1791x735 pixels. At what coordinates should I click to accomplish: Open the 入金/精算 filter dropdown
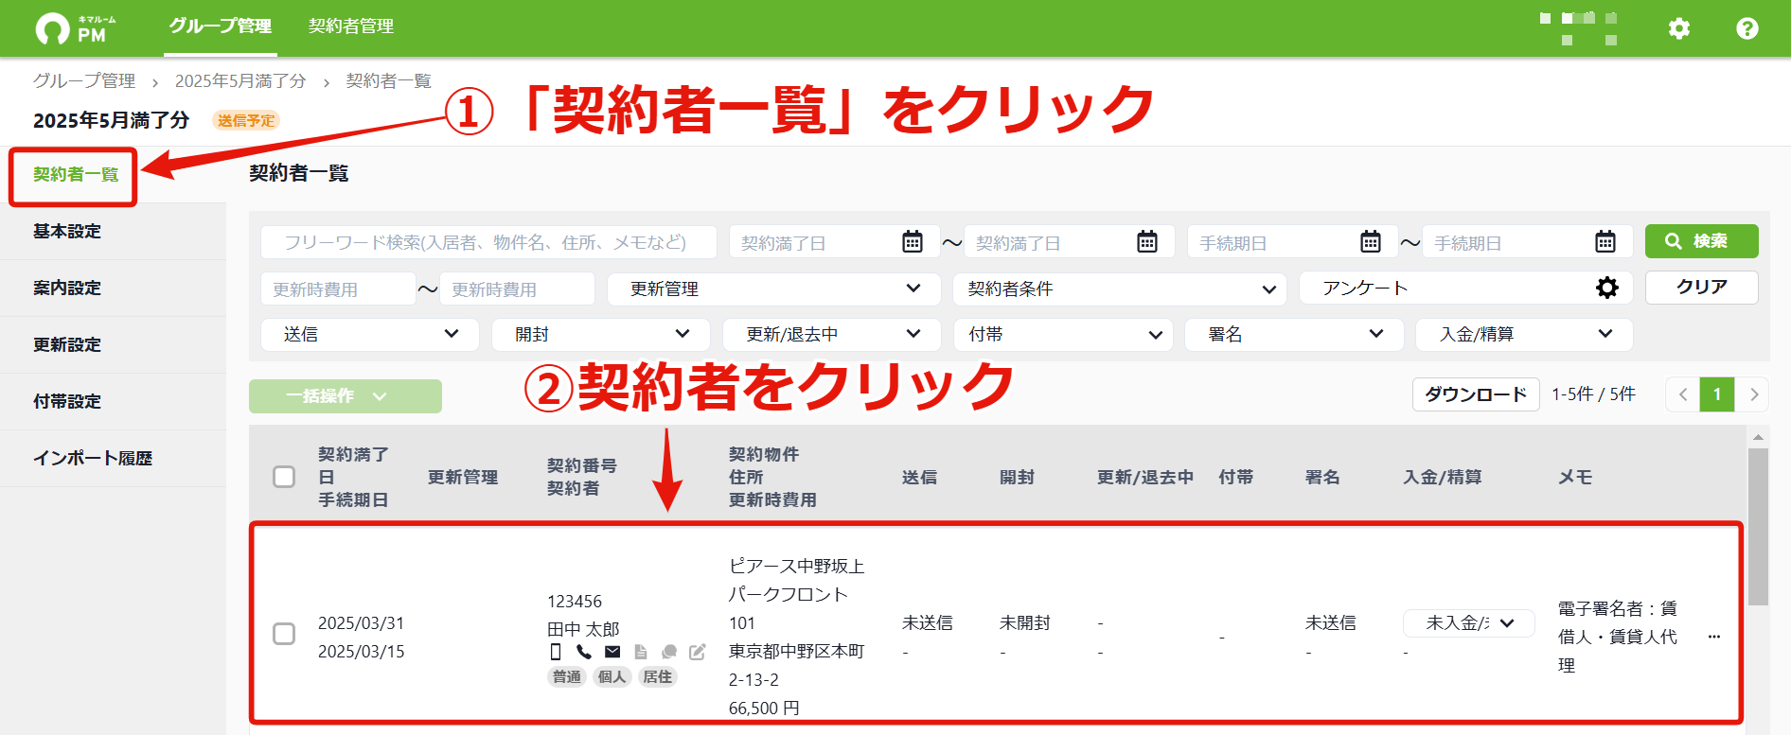(x=1524, y=334)
